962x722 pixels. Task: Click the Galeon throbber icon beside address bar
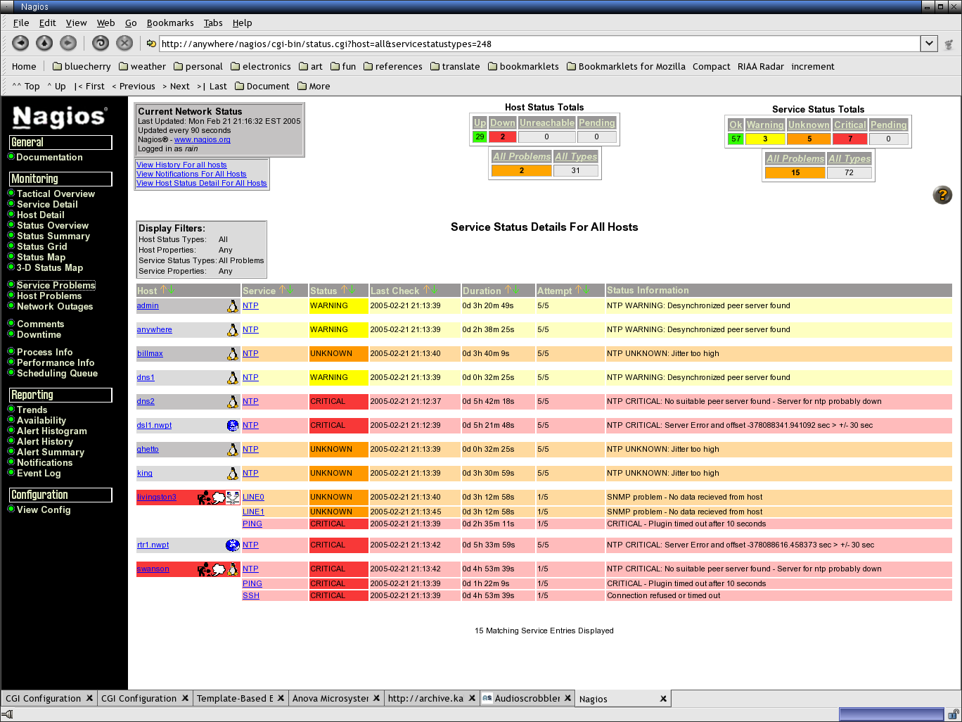pyautogui.click(x=949, y=44)
